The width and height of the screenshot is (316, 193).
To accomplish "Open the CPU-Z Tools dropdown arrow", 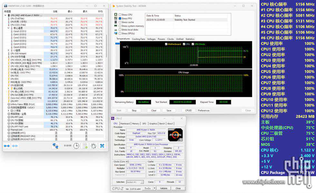I will point(154,189).
